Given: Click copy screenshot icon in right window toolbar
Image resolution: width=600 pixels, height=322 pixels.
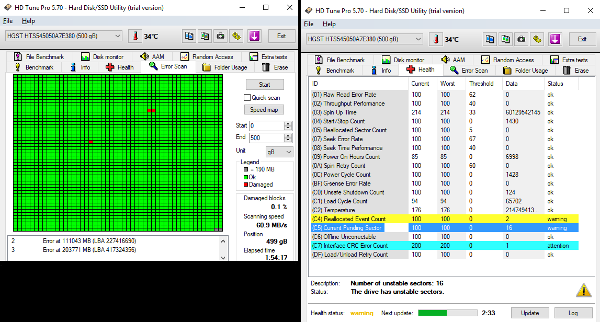Looking at the screenshot, I should pyautogui.click(x=505, y=39).
